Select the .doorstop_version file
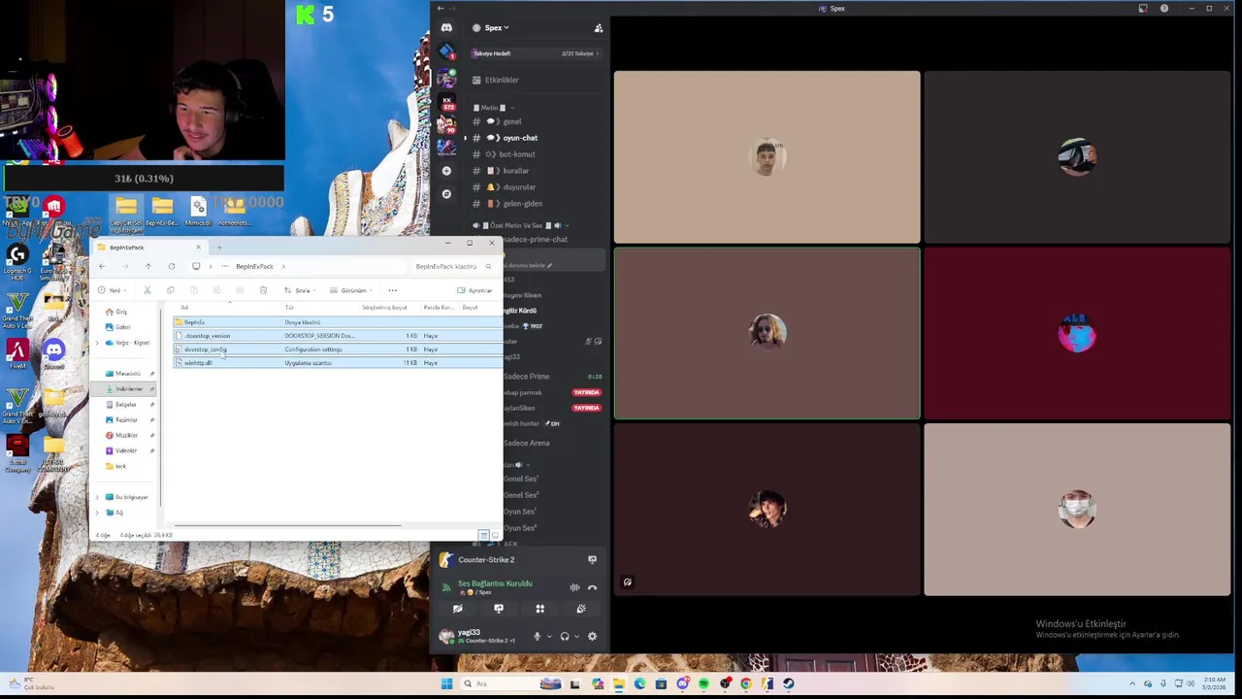This screenshot has height=699, width=1242. click(338, 336)
